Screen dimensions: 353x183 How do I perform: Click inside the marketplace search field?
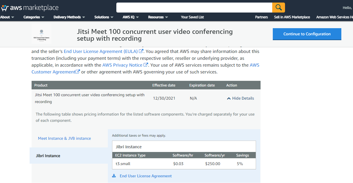pos(194,7)
